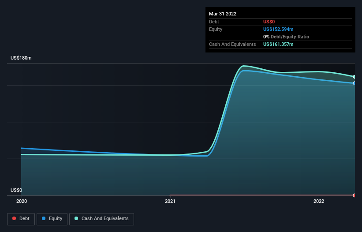Select the 2021 x-axis label

coord(170,201)
